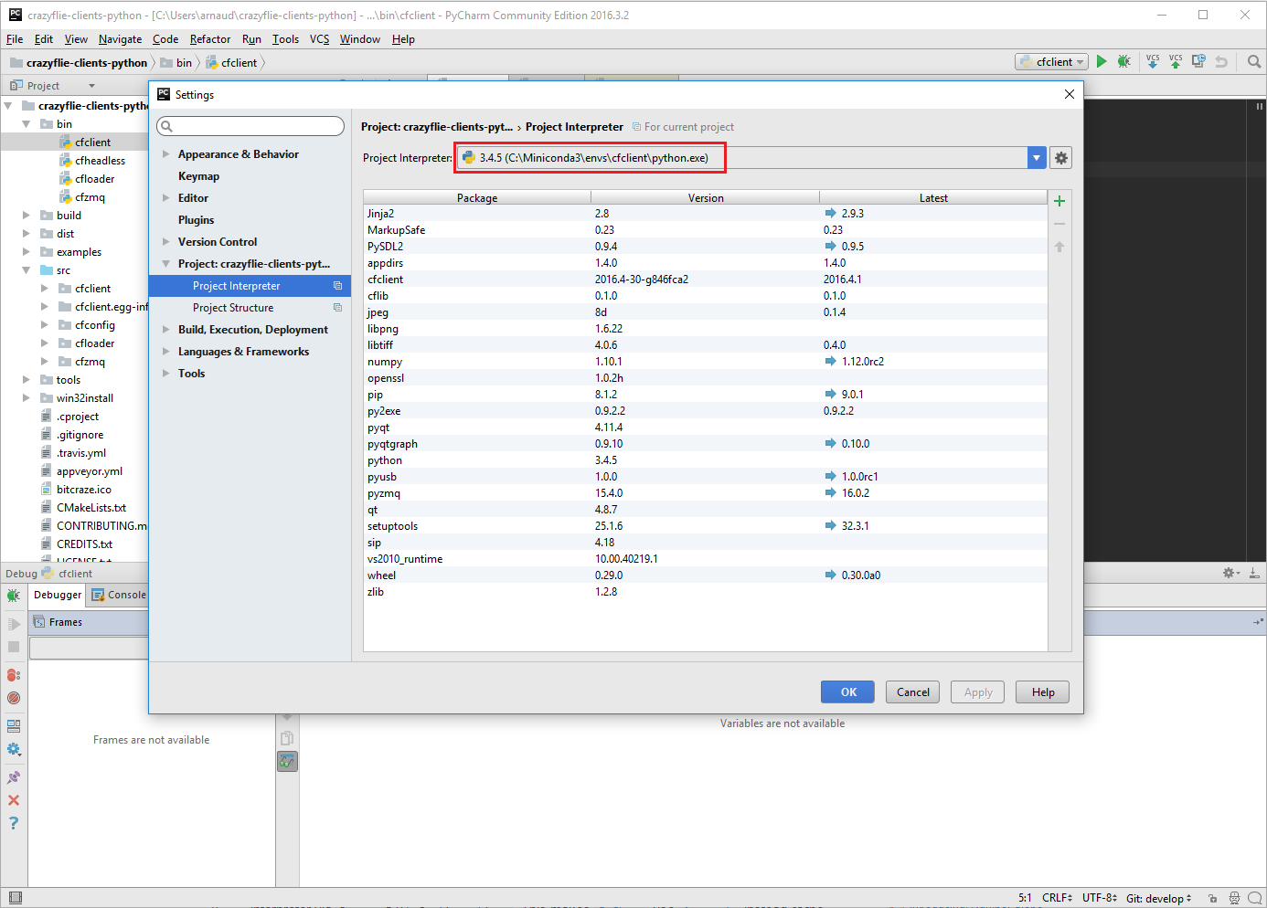The image size is (1267, 908).
Task: Start debugging with the bug icon in top toolbar
Action: [1124, 61]
